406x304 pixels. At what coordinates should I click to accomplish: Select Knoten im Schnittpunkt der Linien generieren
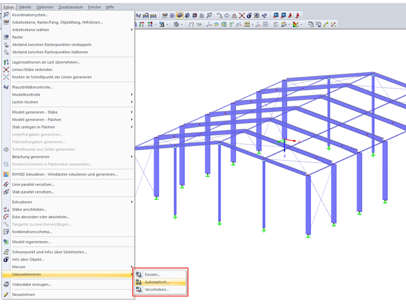(x=68, y=77)
